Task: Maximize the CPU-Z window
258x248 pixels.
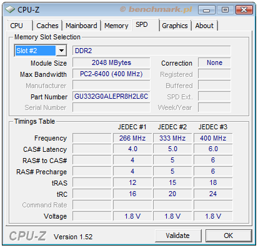Action: click(225, 10)
